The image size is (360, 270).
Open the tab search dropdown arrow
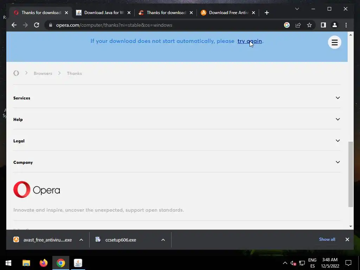[x=297, y=9]
